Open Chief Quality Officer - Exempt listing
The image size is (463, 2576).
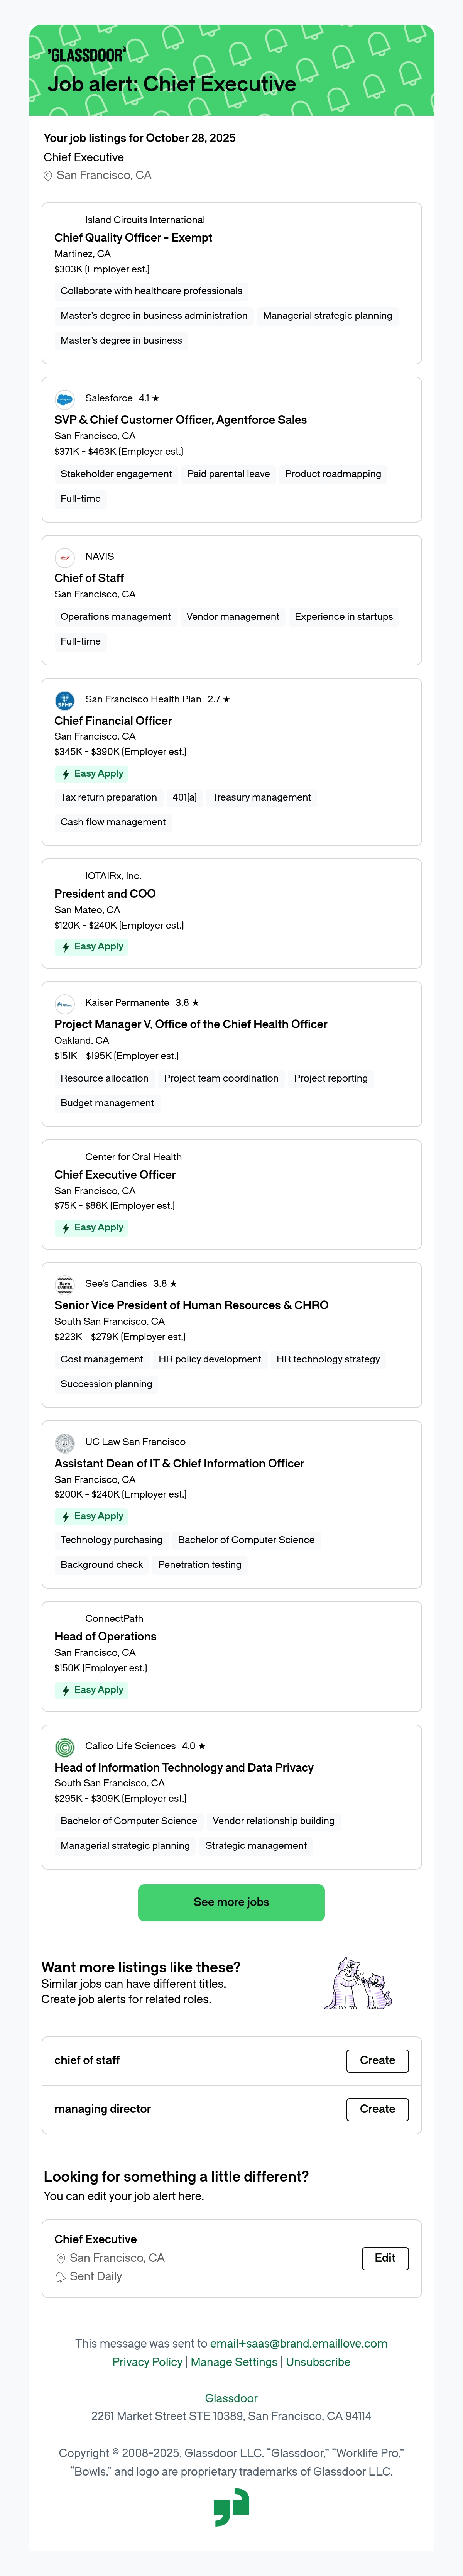[x=133, y=238]
